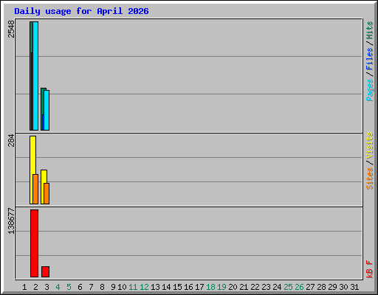Click day label 12 on the axis

(x=144, y=287)
